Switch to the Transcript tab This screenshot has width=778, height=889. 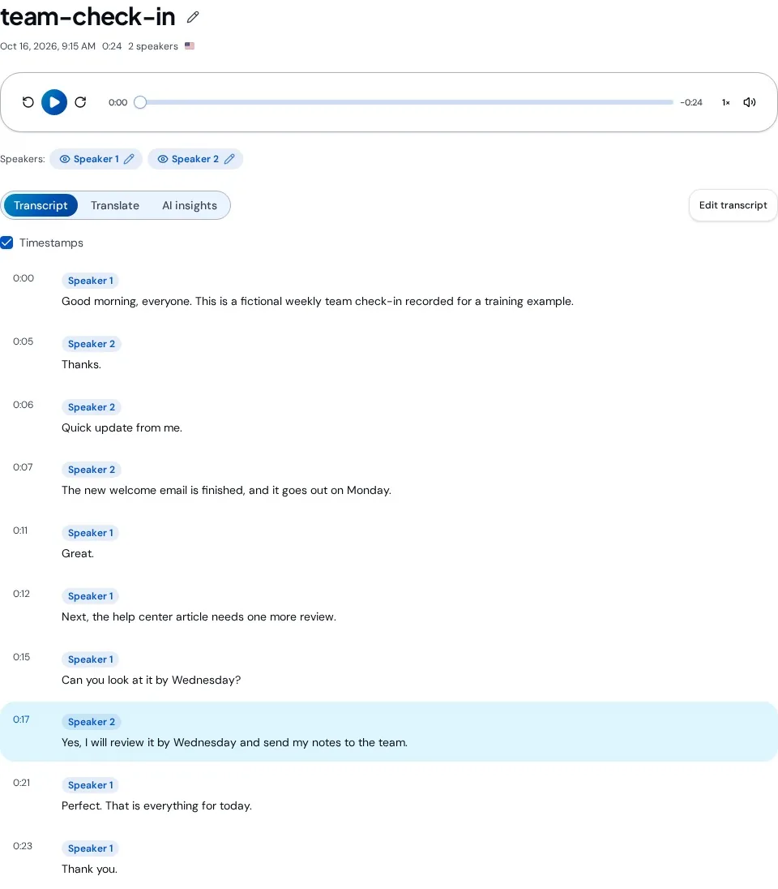[x=41, y=205]
